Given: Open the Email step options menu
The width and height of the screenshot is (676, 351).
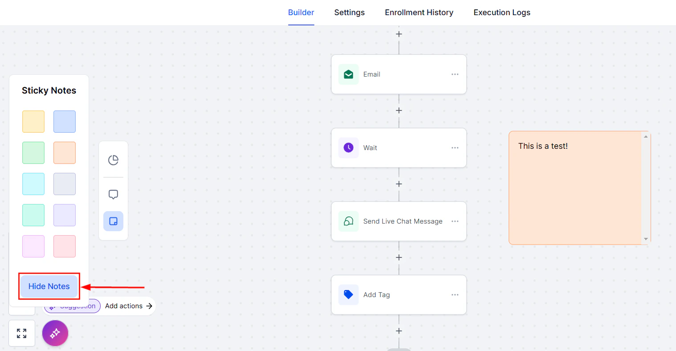Looking at the screenshot, I should 455,74.
